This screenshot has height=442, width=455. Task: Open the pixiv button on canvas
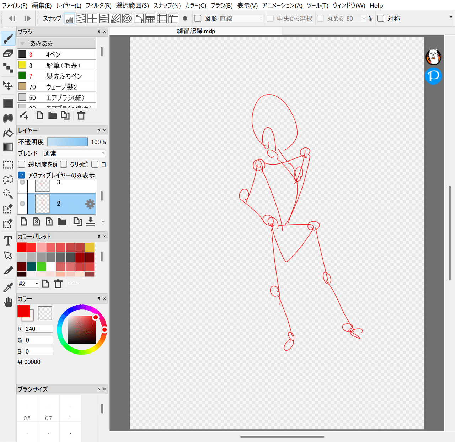click(x=433, y=76)
